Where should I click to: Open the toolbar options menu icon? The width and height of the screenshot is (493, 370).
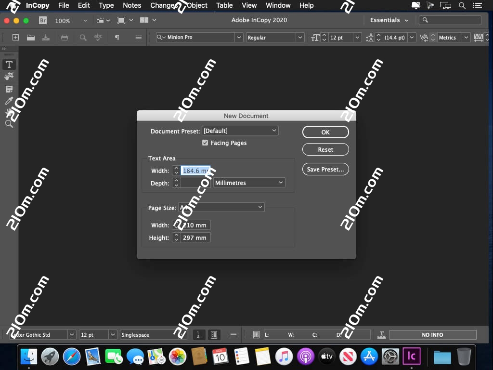[138, 38]
